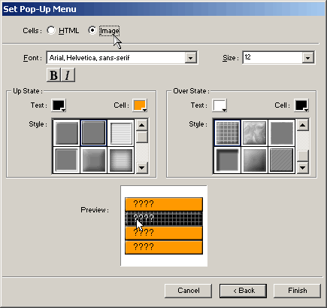This screenshot has height=308, width=327.
Task: Pick the marble-texture Over State style
Action: point(254,133)
